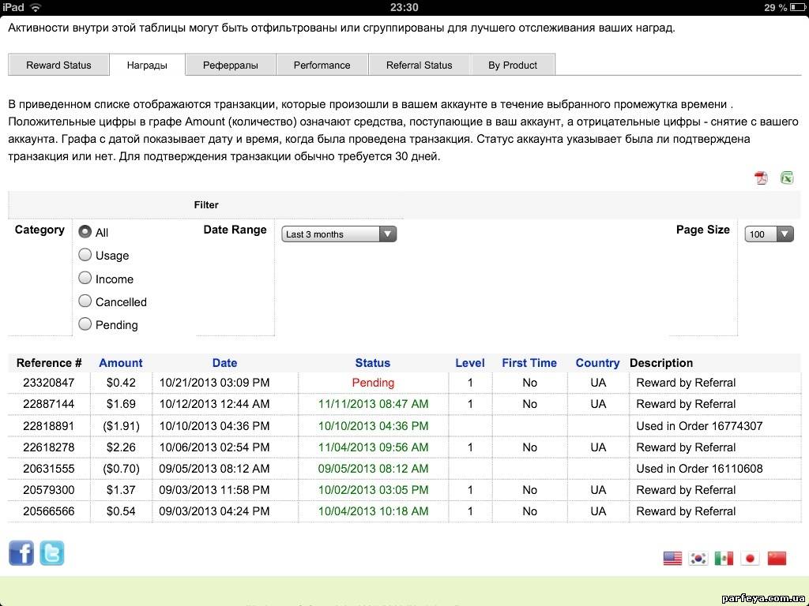This screenshot has height=606, width=809.
Task: Click the China flag icon
Action: pyautogui.click(x=777, y=559)
